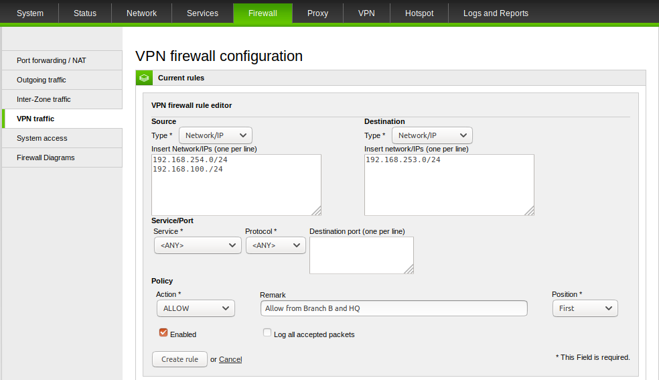Switch to the Network tab

click(x=141, y=13)
